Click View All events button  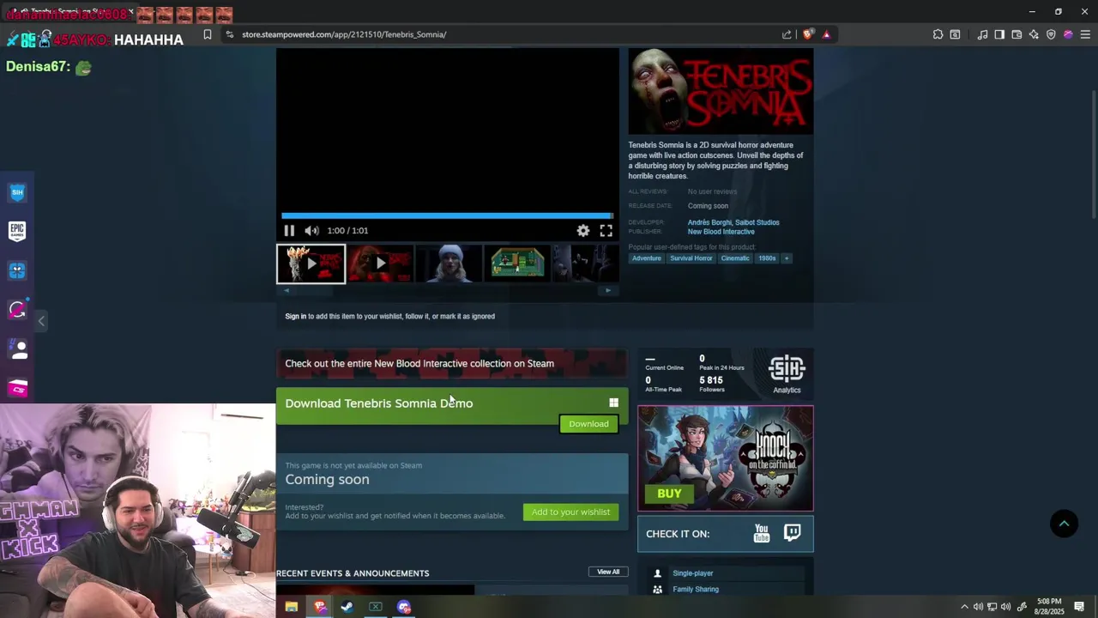[x=608, y=572]
